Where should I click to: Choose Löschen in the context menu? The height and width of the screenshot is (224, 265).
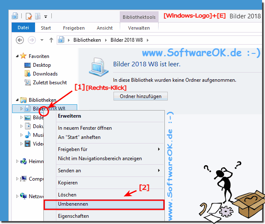(104, 195)
